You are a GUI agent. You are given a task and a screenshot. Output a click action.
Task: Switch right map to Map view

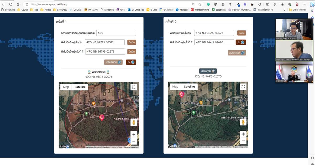175,87
